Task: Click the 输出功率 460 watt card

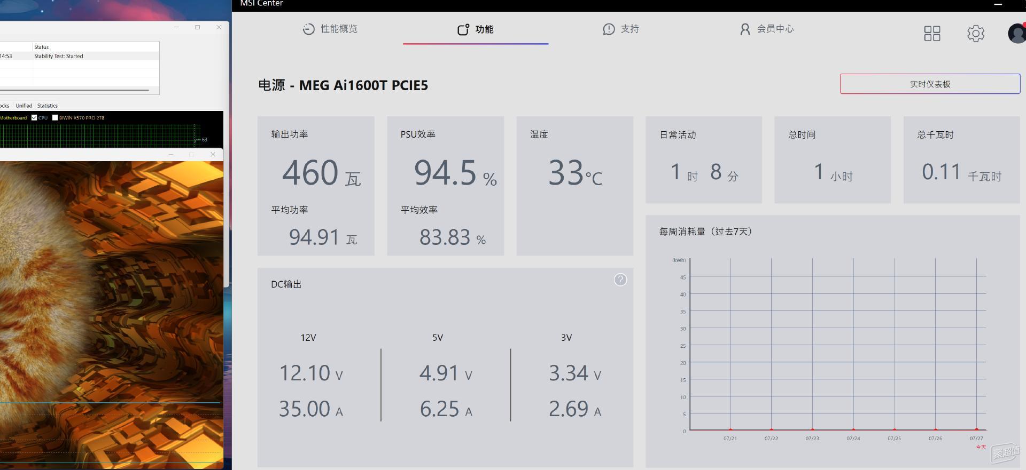Action: [x=316, y=186]
